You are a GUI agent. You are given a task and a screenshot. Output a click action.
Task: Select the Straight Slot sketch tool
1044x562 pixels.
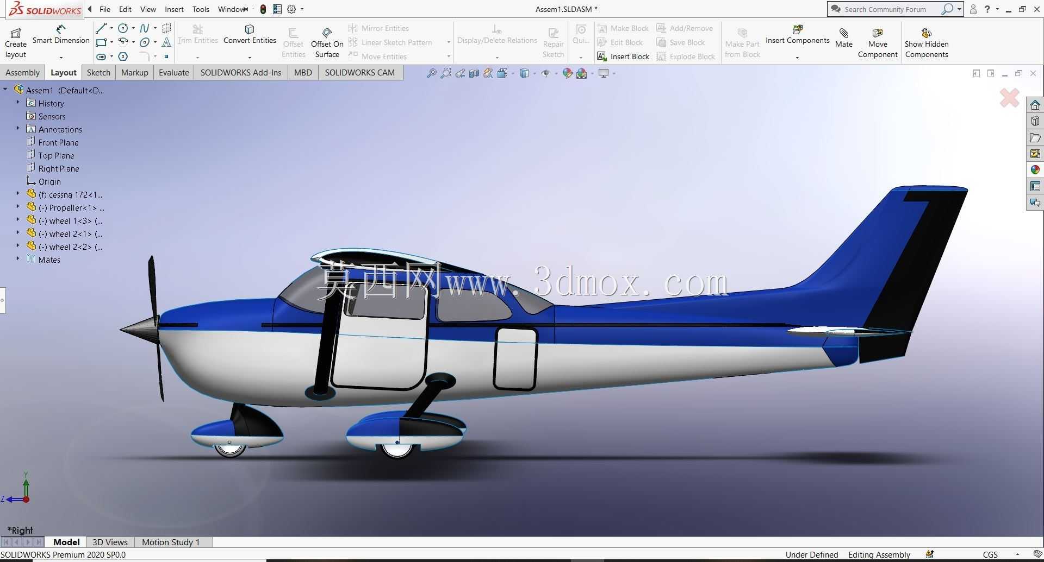[x=101, y=56]
